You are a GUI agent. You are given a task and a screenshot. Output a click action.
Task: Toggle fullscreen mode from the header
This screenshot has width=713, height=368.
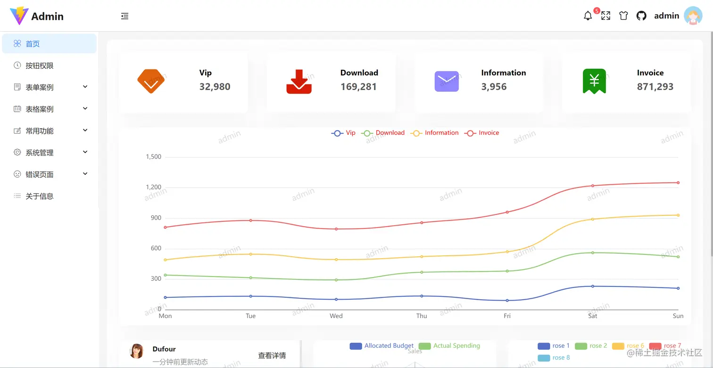(x=605, y=15)
